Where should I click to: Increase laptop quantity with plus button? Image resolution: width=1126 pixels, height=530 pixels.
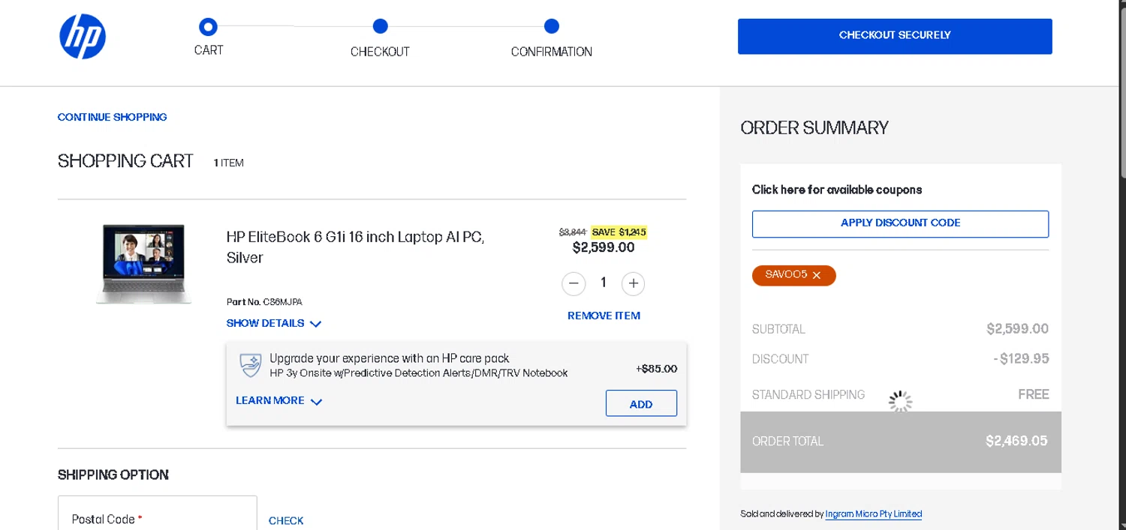(634, 283)
